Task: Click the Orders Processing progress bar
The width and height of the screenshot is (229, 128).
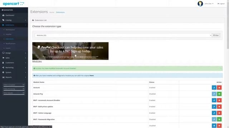Action: (14, 90)
